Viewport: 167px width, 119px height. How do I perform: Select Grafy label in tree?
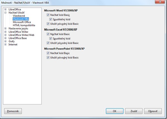pyautogui.click(x=12, y=41)
